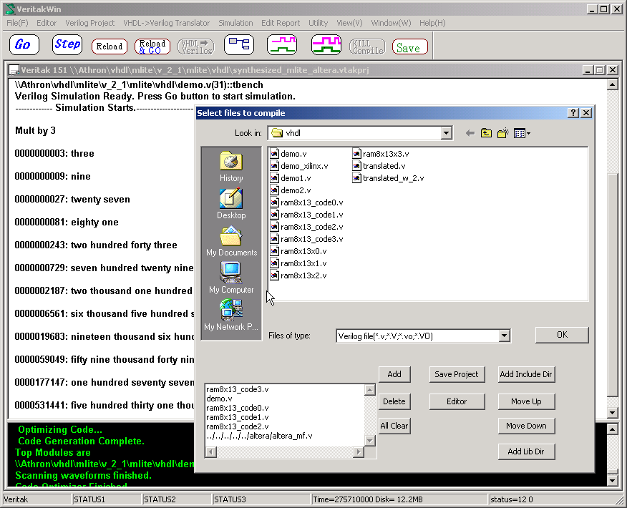The height and width of the screenshot is (508, 627).
Task: Click the dialog help question mark button
Action: 573,113
